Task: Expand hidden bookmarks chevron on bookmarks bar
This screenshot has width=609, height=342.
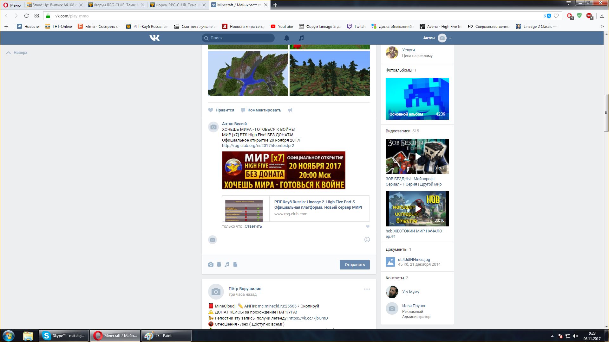Action: [602, 27]
